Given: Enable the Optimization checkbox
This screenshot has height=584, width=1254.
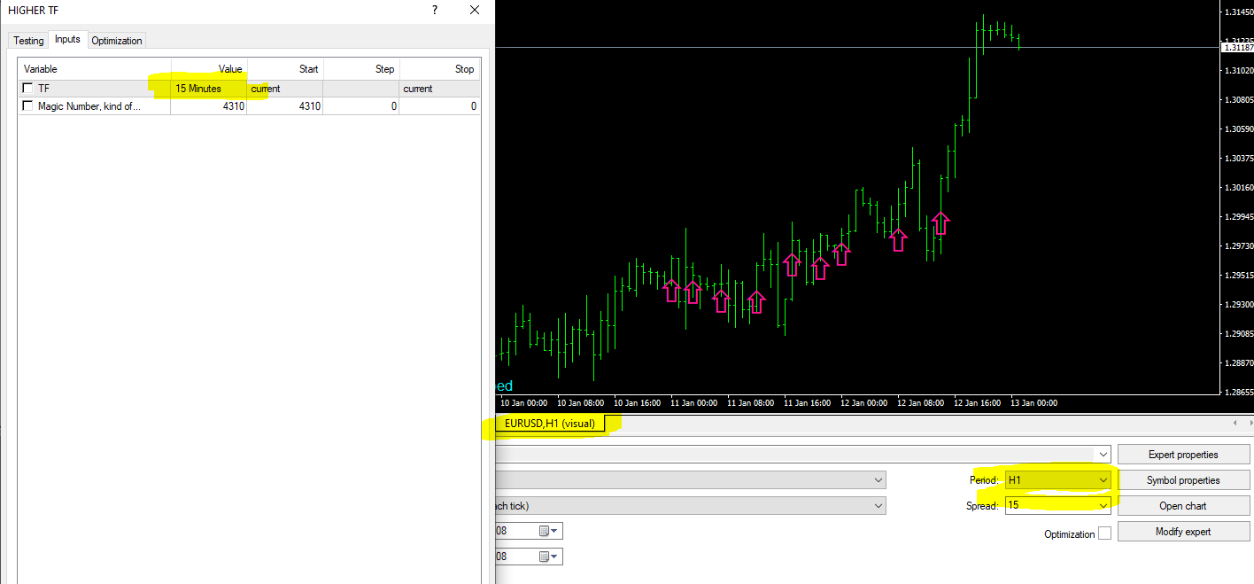Looking at the screenshot, I should coord(1104,533).
